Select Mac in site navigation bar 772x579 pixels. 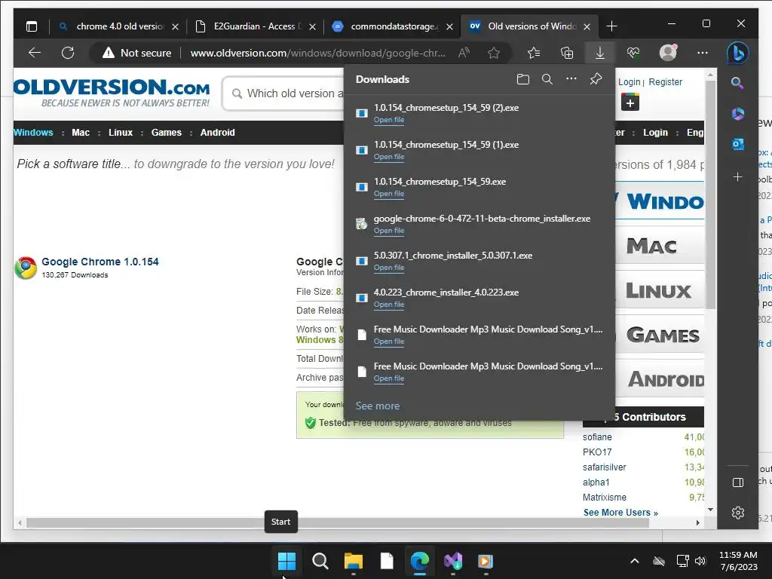pos(81,133)
